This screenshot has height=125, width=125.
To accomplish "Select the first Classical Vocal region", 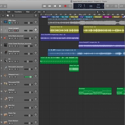I will pyautogui.click(x=64, y=29).
